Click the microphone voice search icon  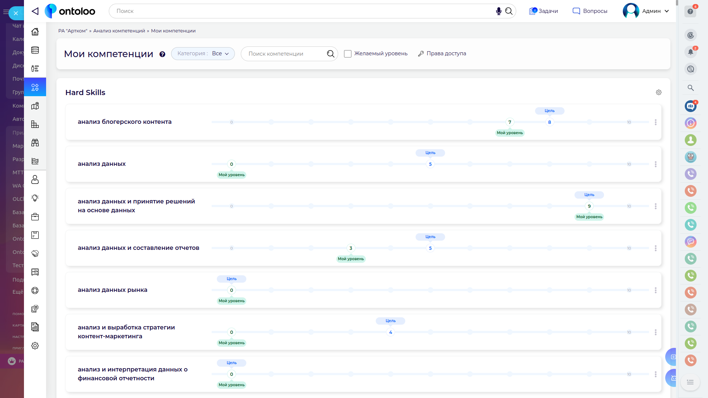[499, 11]
